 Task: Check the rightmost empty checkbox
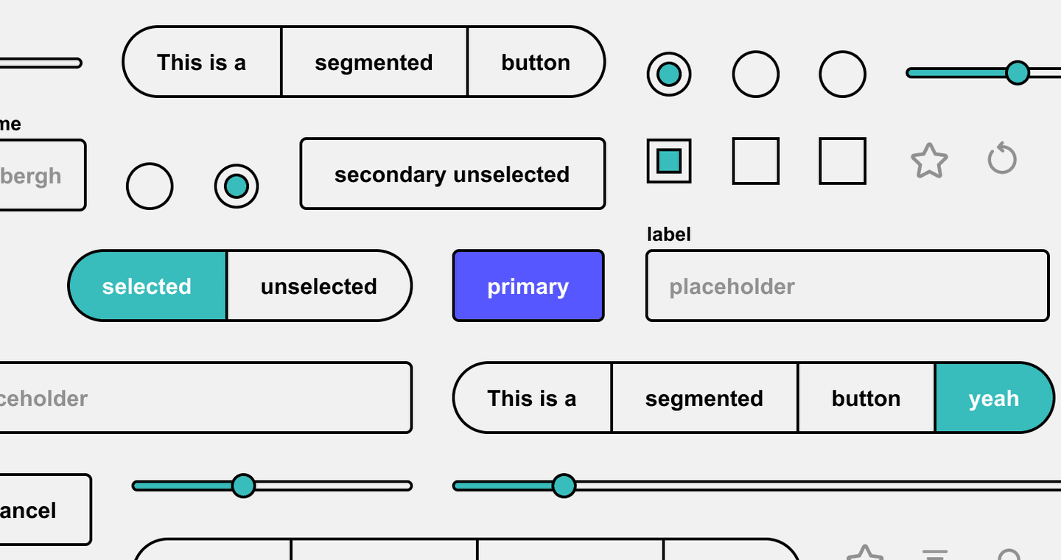tap(842, 161)
